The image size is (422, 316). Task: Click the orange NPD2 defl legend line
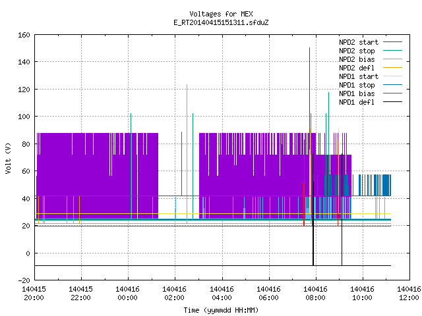pyautogui.click(x=392, y=67)
